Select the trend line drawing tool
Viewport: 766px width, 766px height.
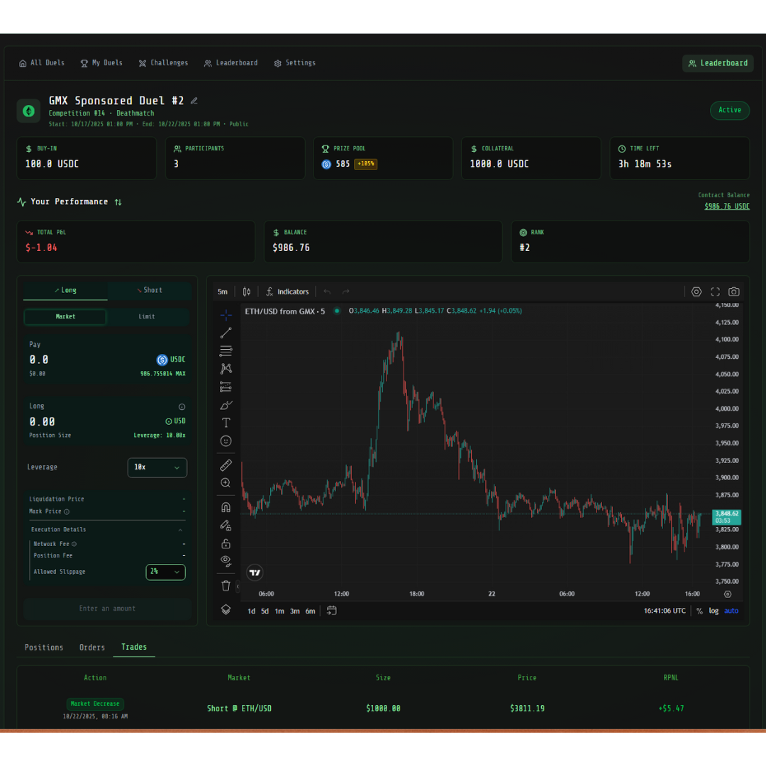(x=226, y=333)
